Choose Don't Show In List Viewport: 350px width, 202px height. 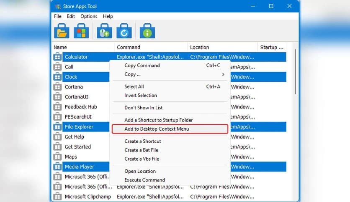coord(170,108)
